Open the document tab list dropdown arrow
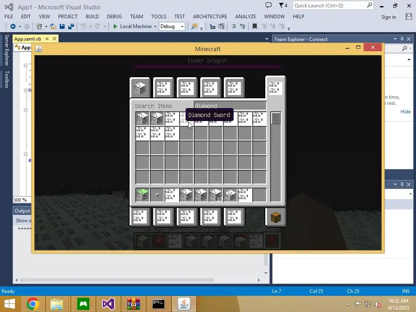 266,39
